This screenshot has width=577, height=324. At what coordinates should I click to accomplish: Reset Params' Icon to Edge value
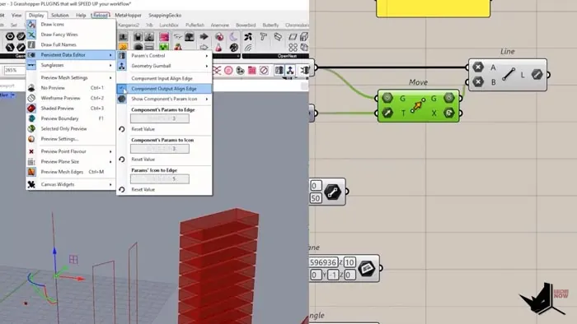(165, 190)
